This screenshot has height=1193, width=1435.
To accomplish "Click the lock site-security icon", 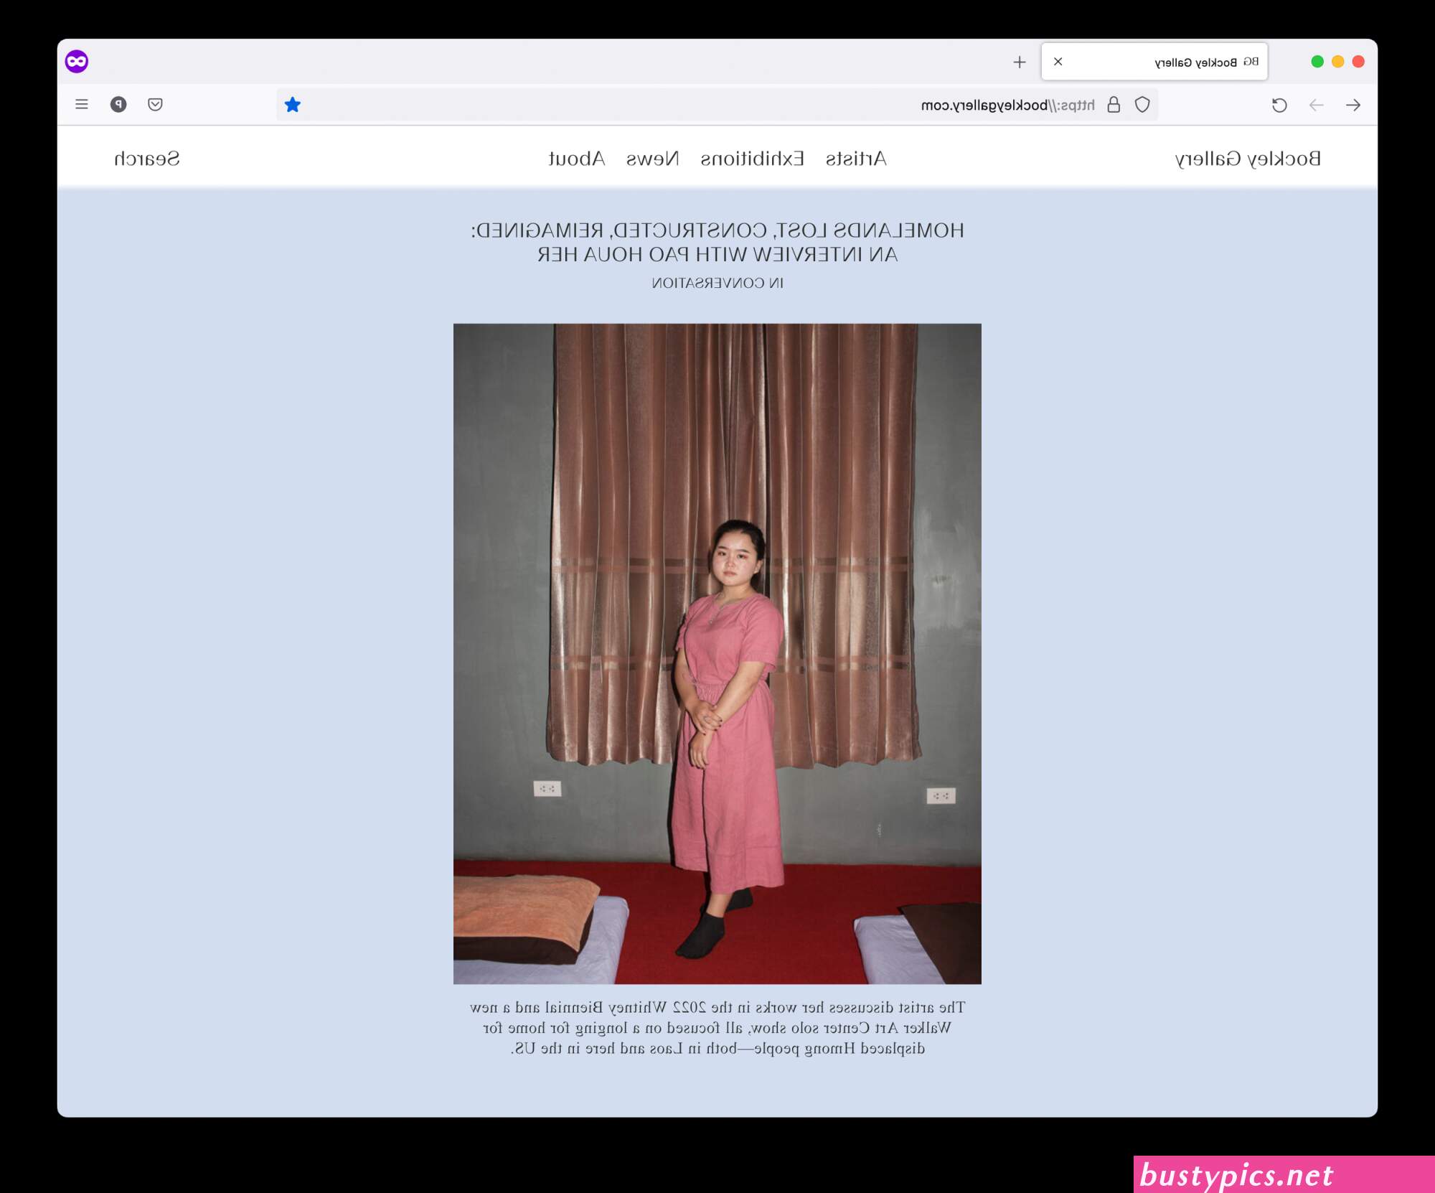I will coord(1114,105).
